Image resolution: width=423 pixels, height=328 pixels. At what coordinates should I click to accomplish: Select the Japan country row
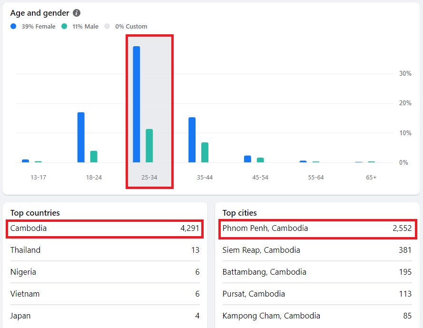pyautogui.click(x=105, y=316)
